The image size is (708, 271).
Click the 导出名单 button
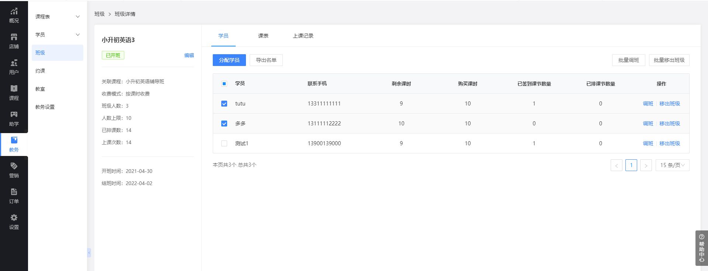[x=266, y=60]
